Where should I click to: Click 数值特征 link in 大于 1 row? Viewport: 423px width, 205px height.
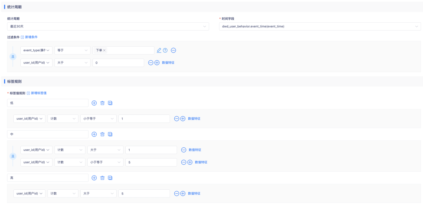[x=195, y=150]
